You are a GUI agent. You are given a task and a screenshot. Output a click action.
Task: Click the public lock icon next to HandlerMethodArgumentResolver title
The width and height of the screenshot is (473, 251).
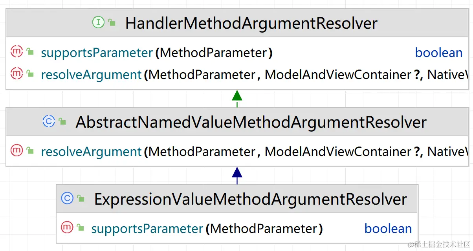tap(112, 23)
